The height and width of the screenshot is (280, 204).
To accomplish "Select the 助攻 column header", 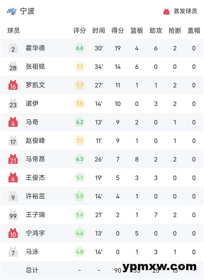I will pyautogui.click(x=156, y=31).
